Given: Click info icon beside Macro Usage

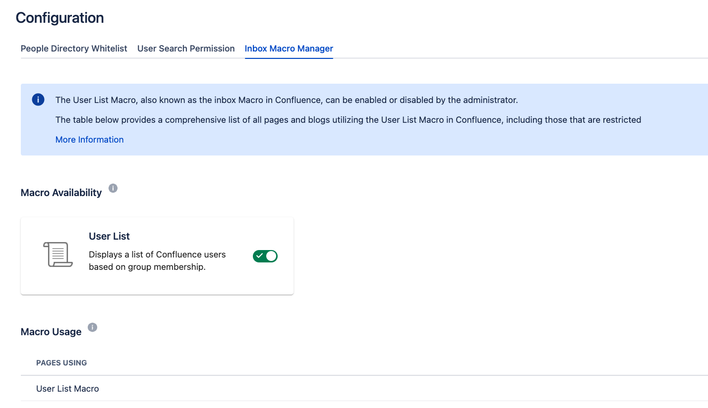Looking at the screenshot, I should click(93, 327).
